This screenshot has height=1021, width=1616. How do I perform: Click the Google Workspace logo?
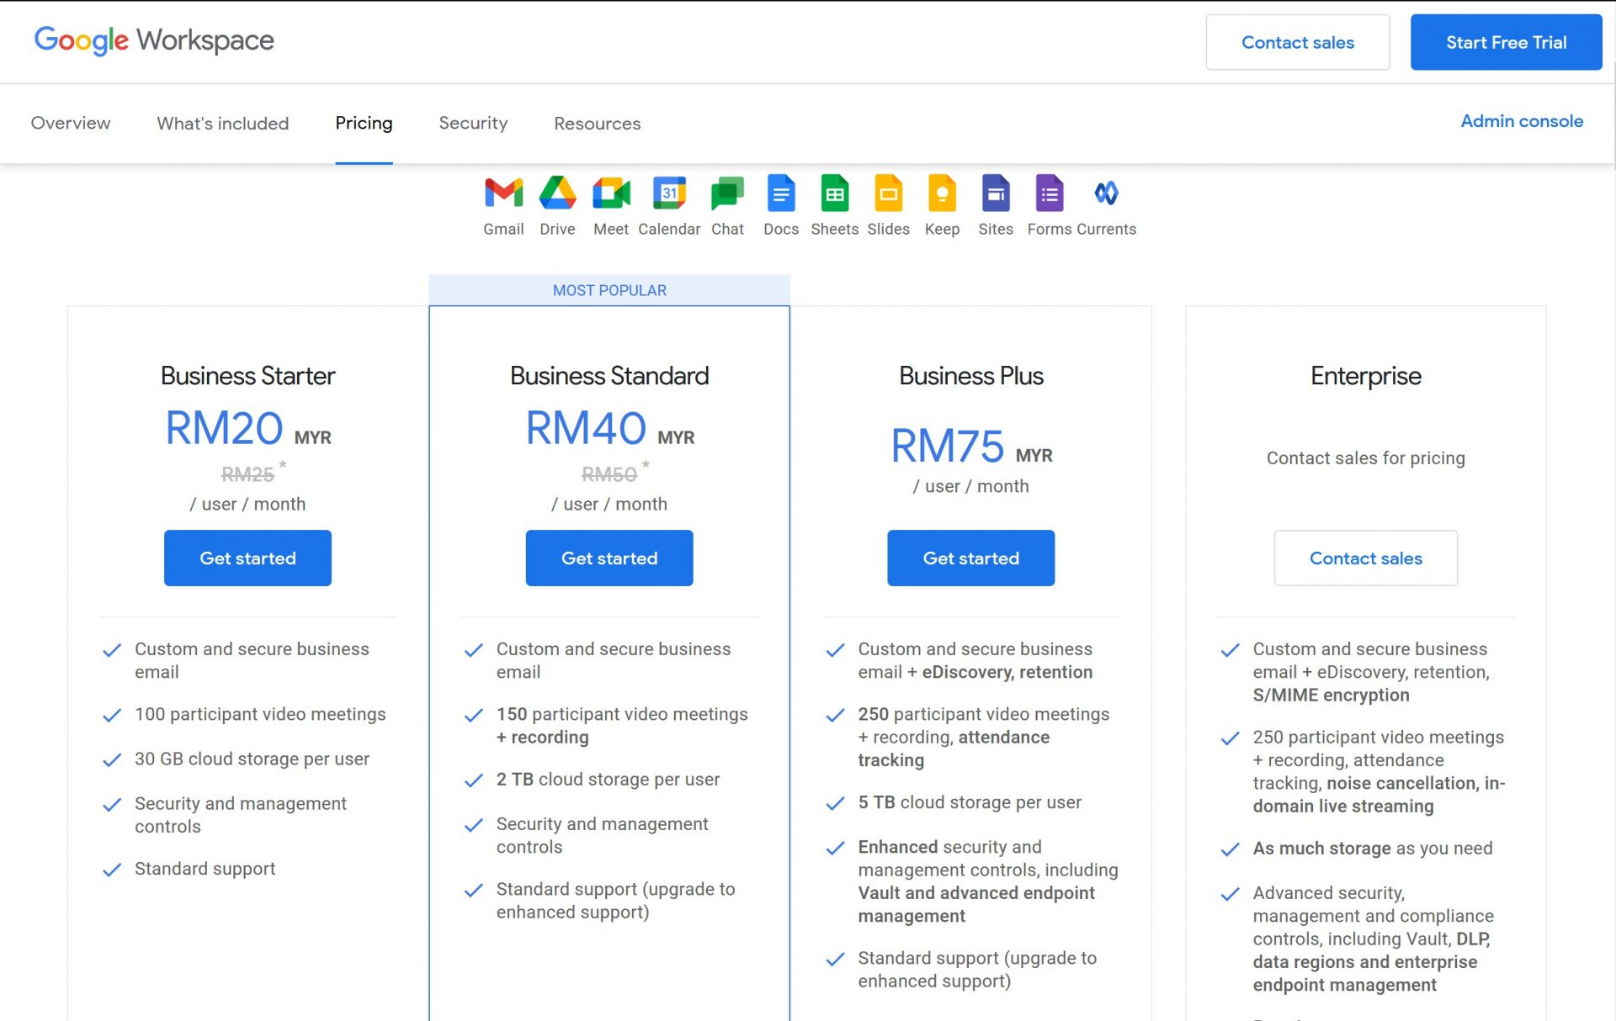coord(154,40)
